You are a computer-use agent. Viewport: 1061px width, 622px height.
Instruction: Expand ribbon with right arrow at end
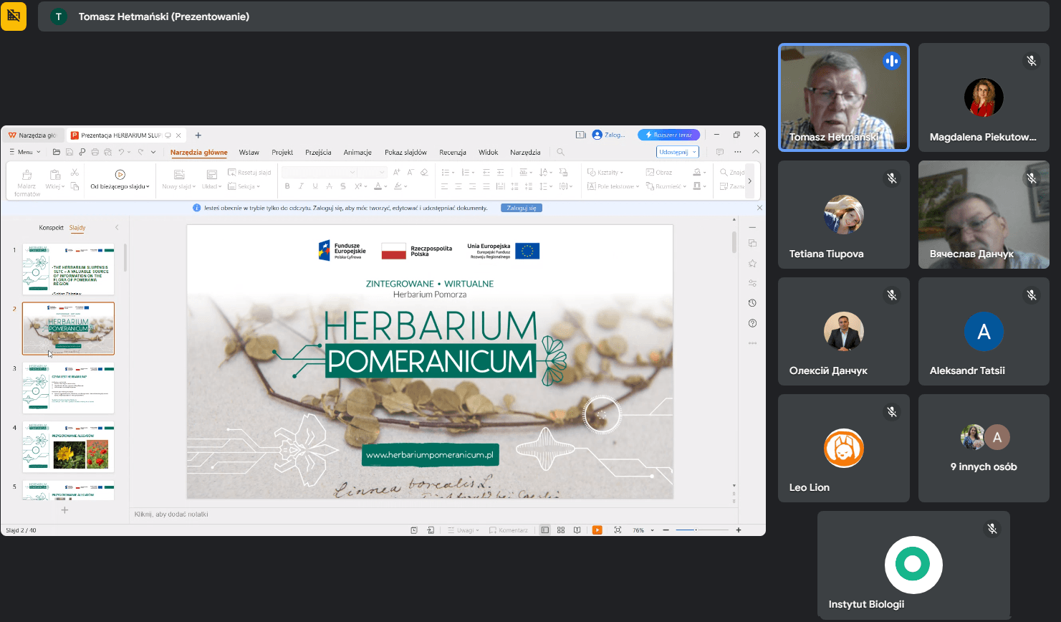coord(749,181)
